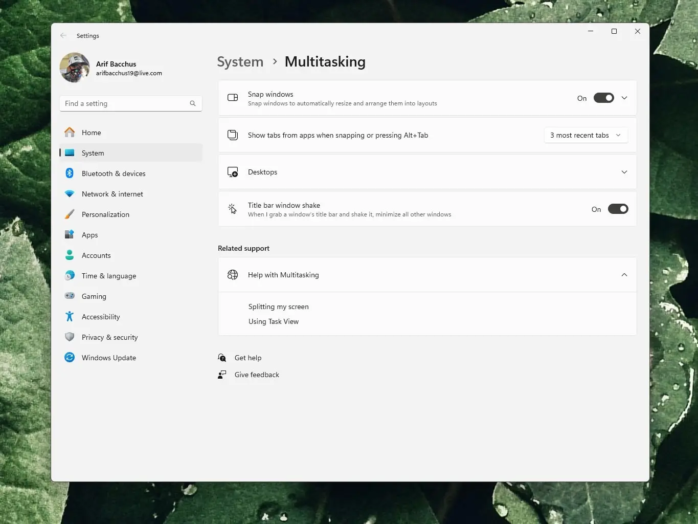Open the '3 most recent tabs' dropdown
The height and width of the screenshot is (524, 698).
(586, 135)
